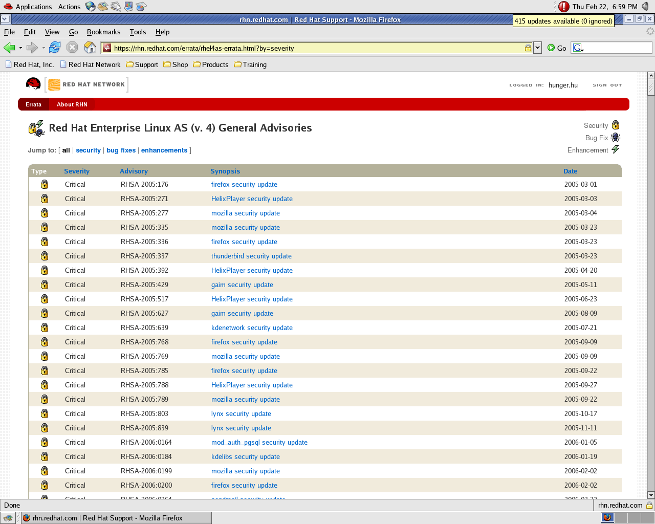Open the Actions menu in the panel
This screenshot has width=655, height=524.
point(69,7)
